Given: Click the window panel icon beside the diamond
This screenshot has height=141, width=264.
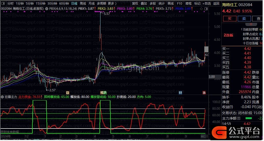Looking at the screenshot, I should 206,9.
